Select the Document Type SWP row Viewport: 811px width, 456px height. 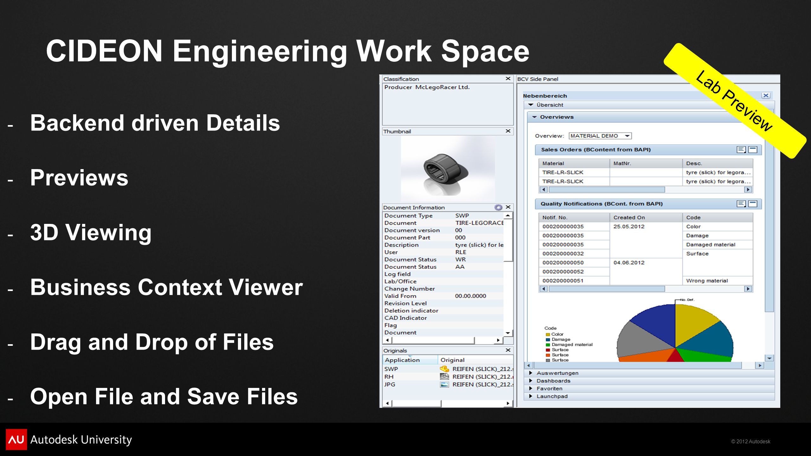tap(443, 216)
